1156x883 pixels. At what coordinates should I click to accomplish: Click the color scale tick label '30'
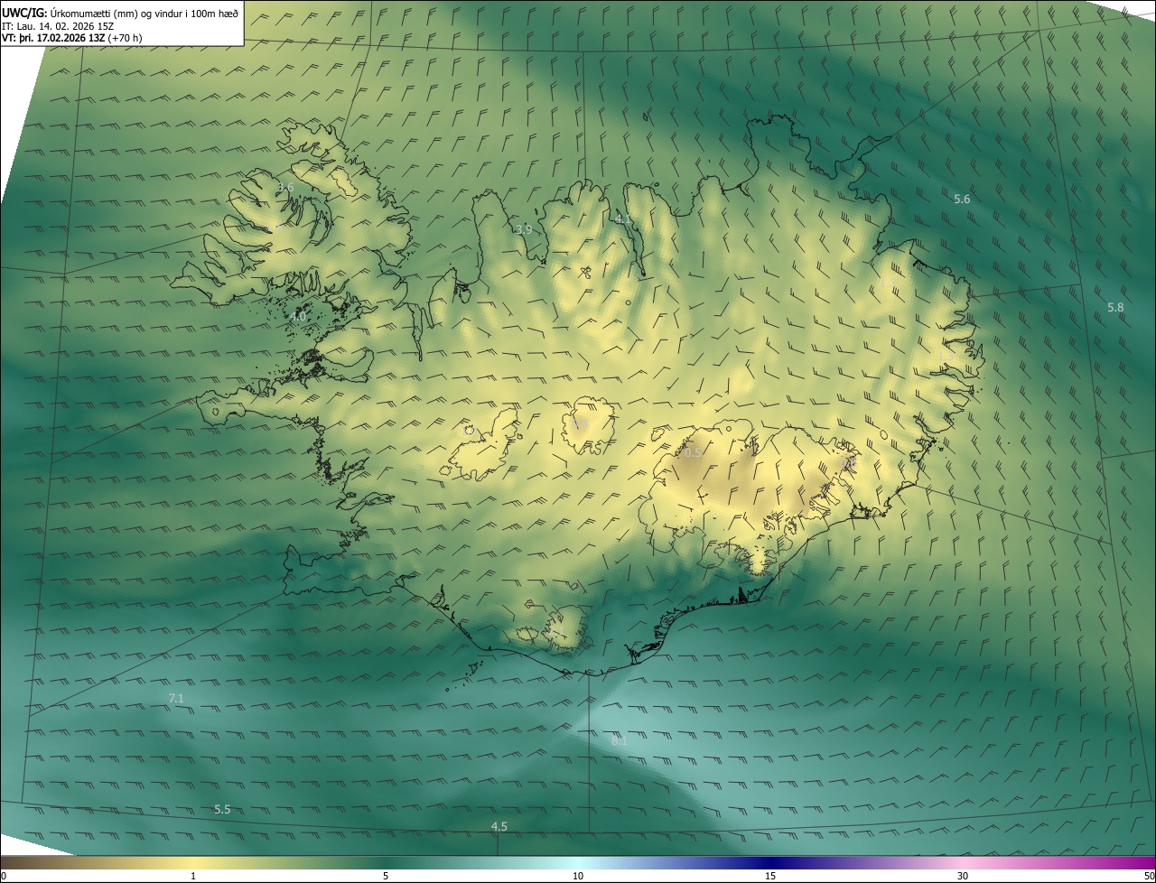963,876
